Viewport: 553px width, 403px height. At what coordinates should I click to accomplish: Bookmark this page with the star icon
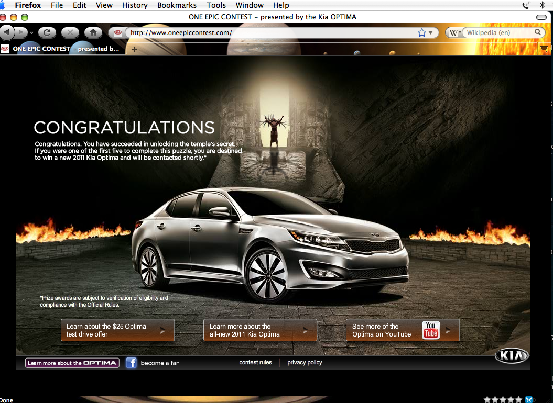pyautogui.click(x=422, y=33)
